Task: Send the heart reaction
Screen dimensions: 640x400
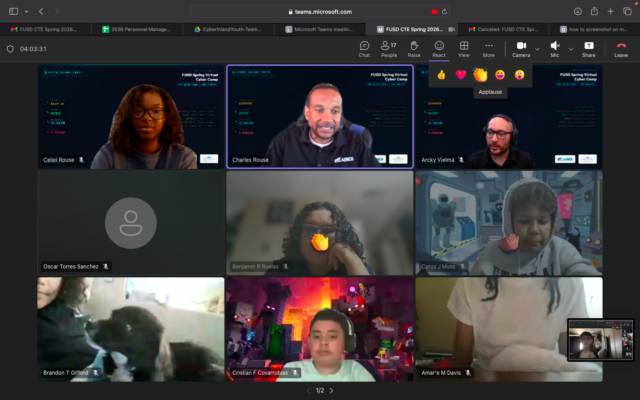Action: pyautogui.click(x=460, y=75)
